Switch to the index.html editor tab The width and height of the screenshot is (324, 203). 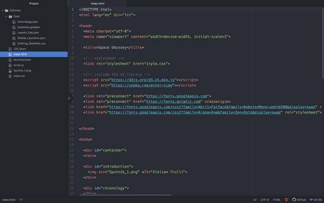(x=98, y=3)
